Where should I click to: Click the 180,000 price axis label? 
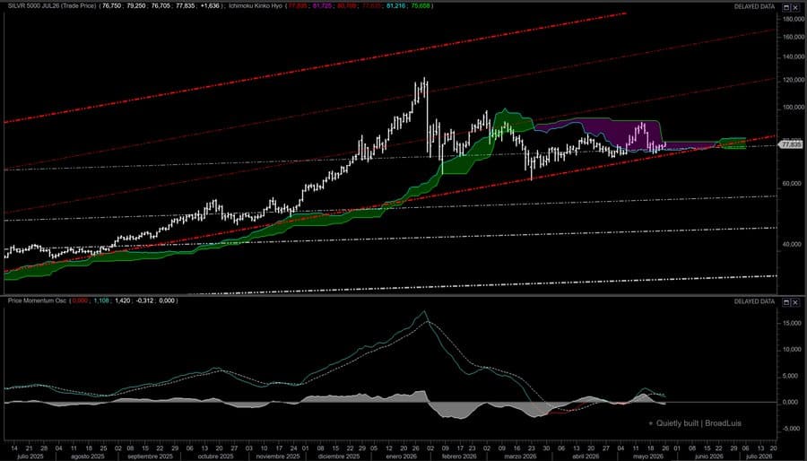(x=793, y=19)
